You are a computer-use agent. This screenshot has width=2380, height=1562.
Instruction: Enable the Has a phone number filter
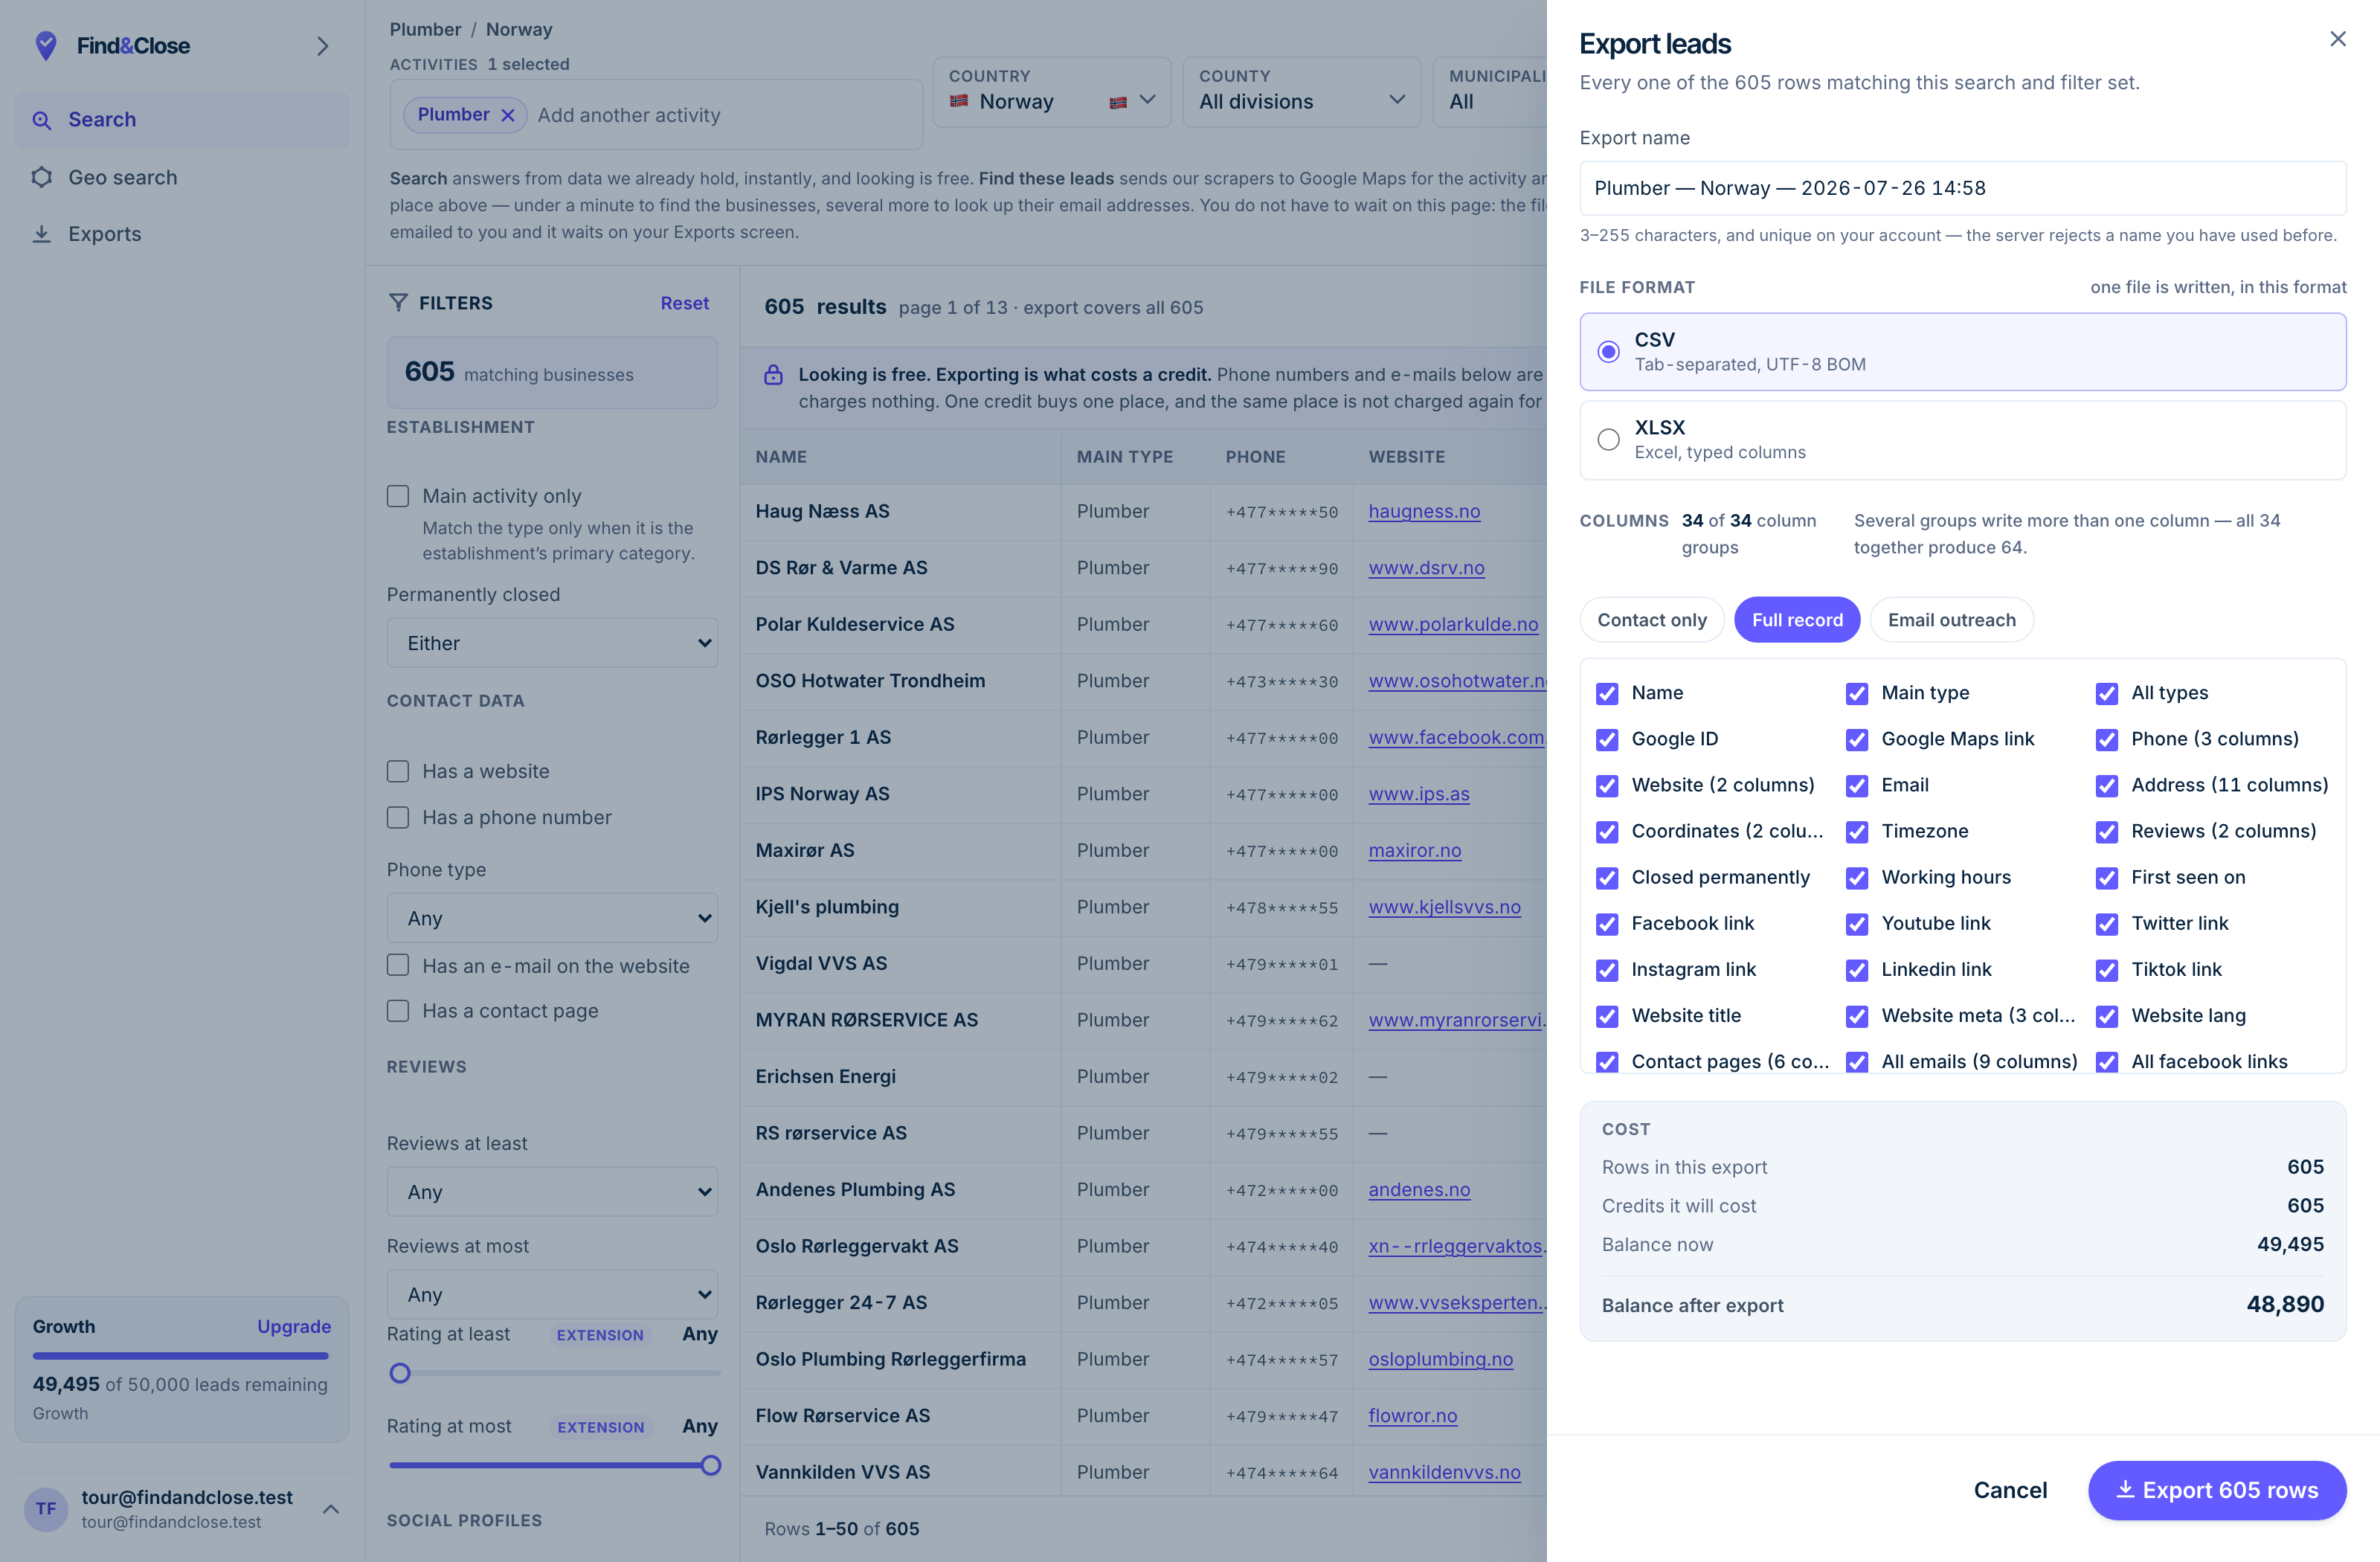pos(398,817)
